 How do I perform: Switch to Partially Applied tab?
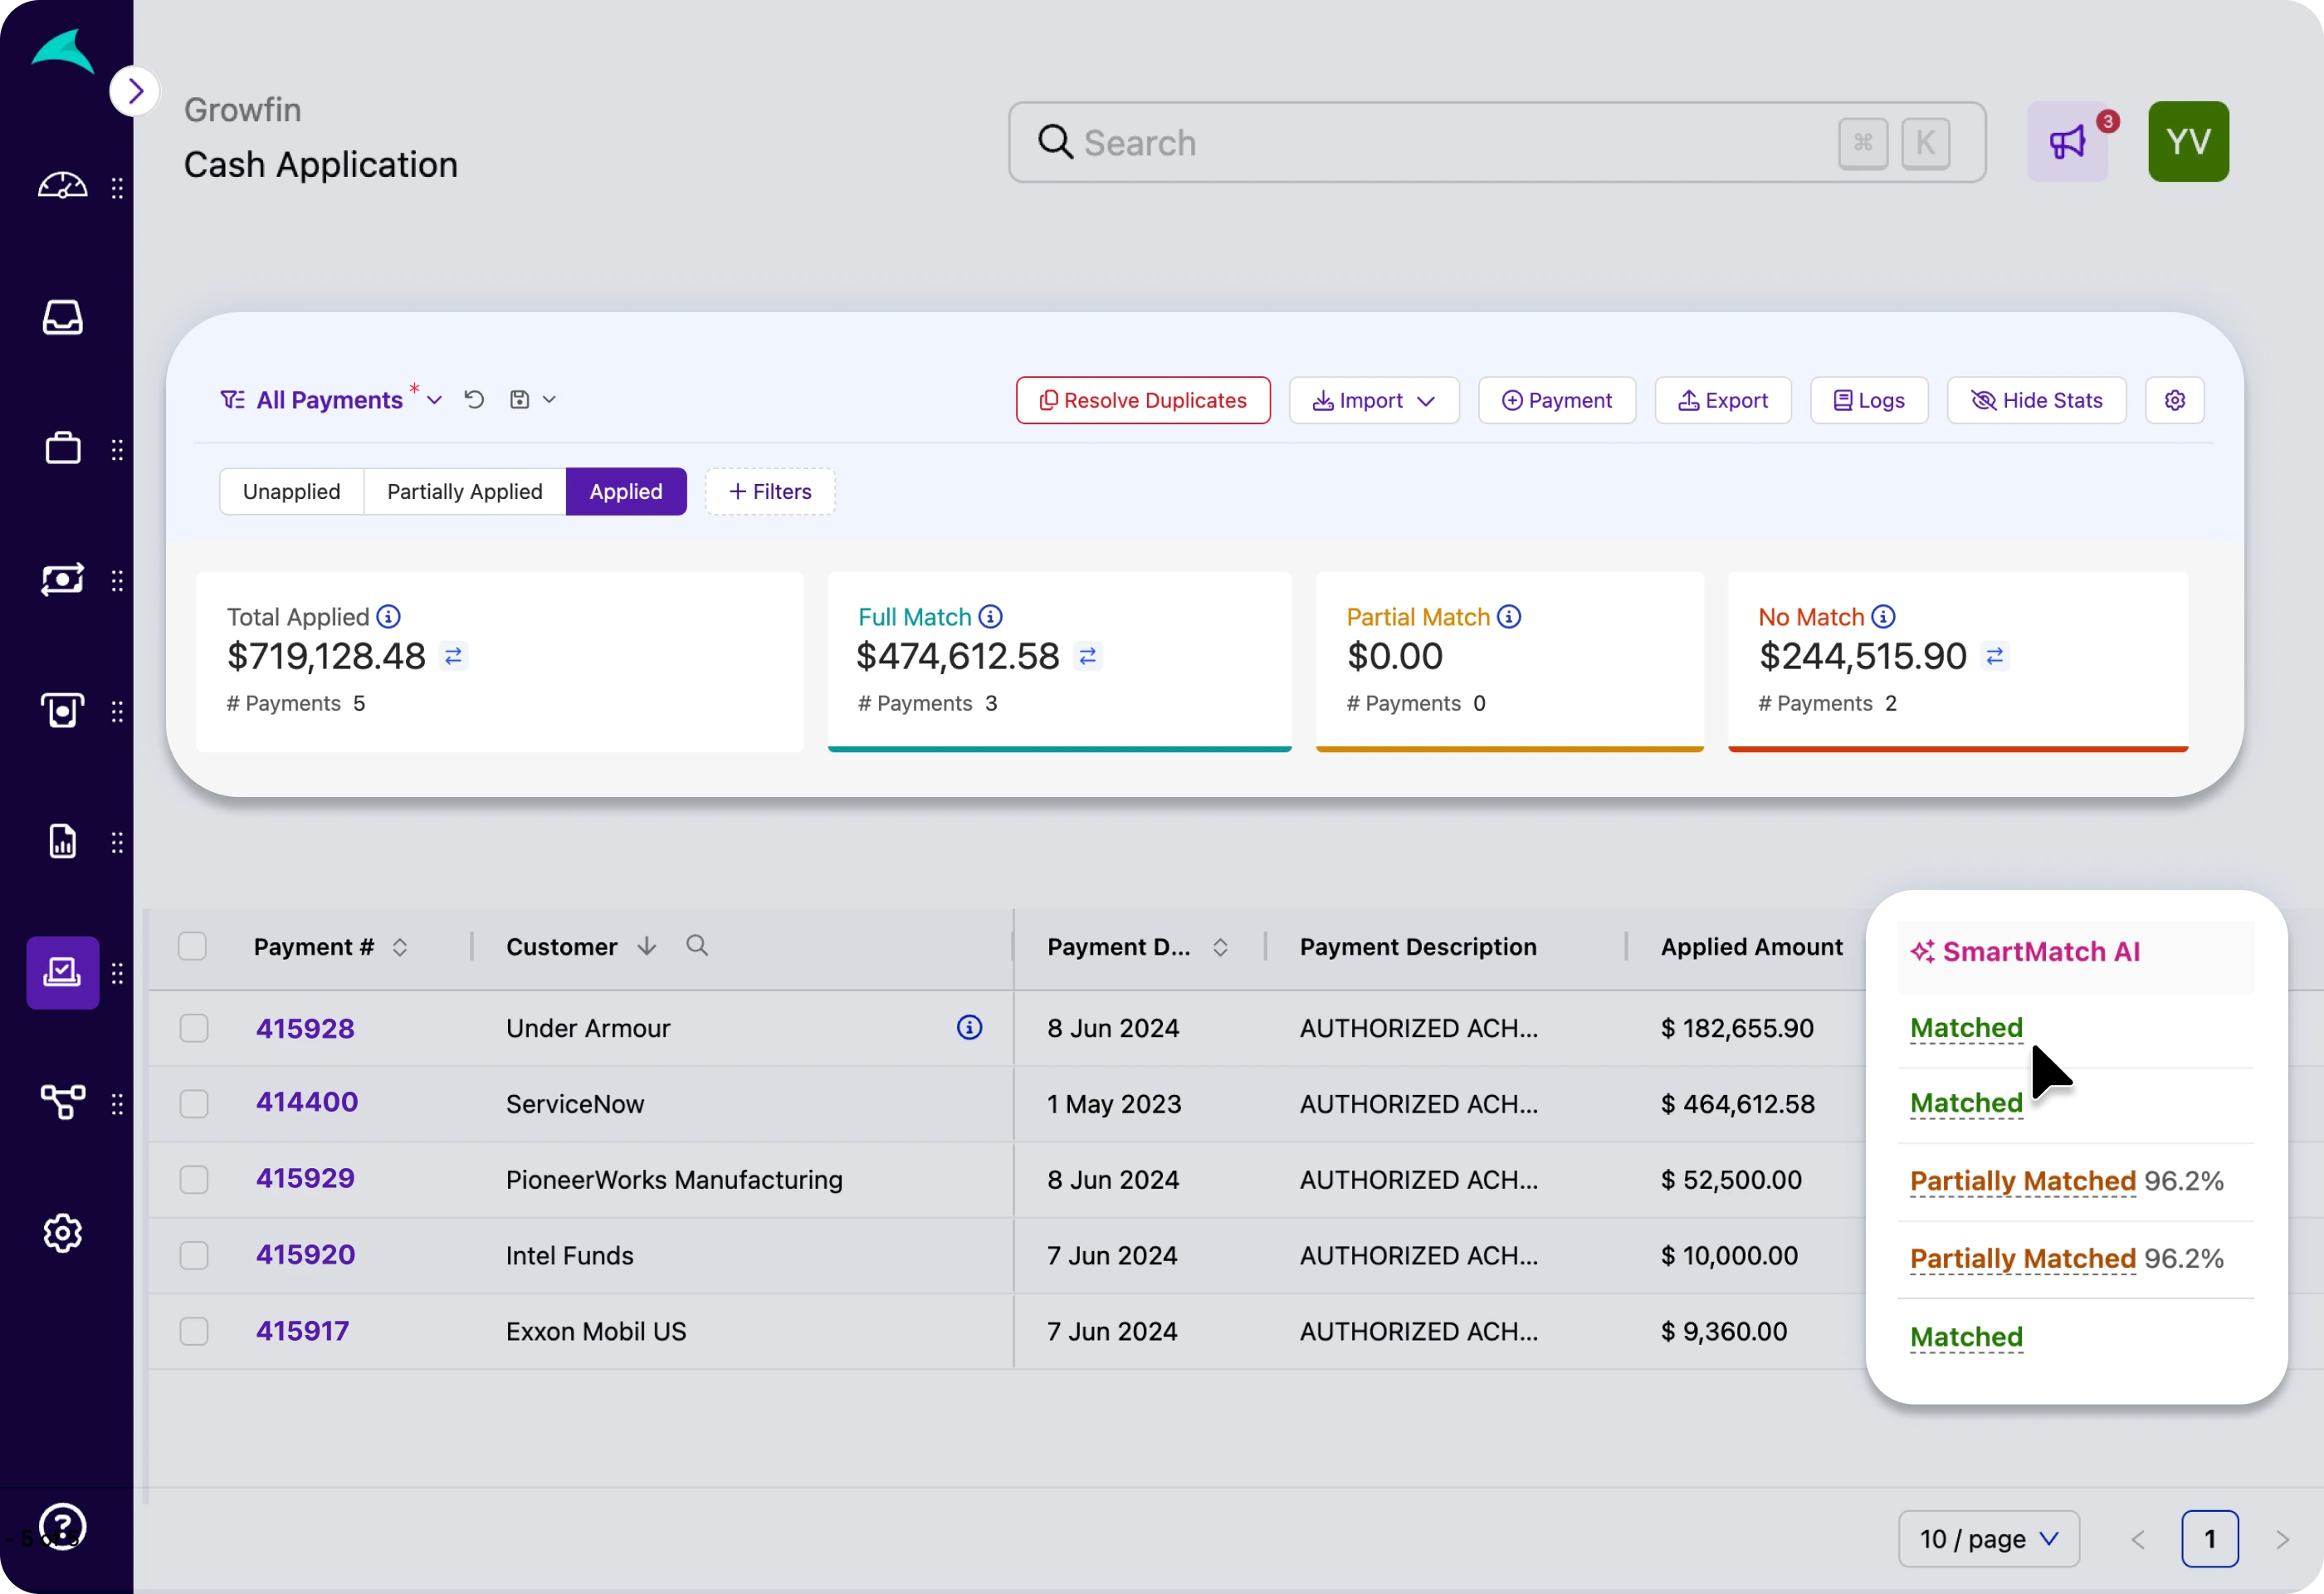464,491
